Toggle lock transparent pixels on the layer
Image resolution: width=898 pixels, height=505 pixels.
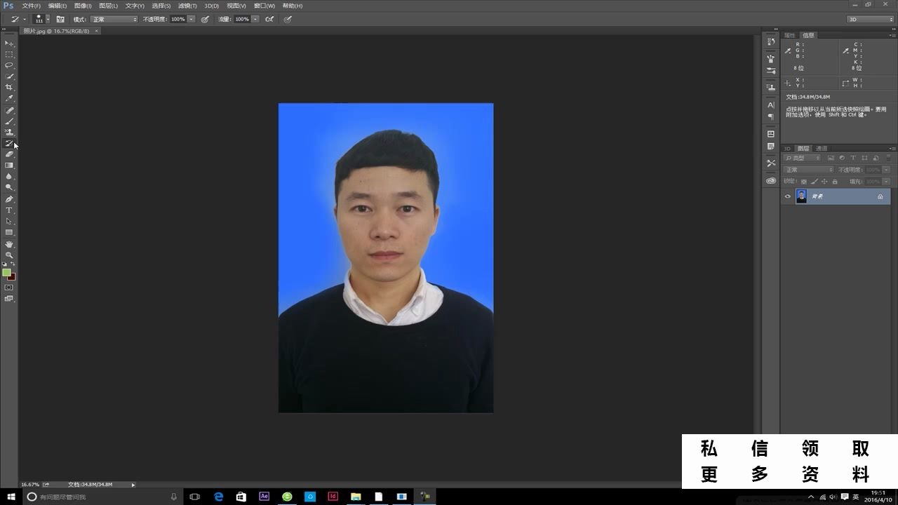click(804, 181)
